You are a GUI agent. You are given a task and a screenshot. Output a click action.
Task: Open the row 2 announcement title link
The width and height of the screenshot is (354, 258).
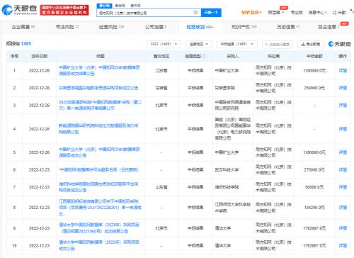[x=98, y=88]
